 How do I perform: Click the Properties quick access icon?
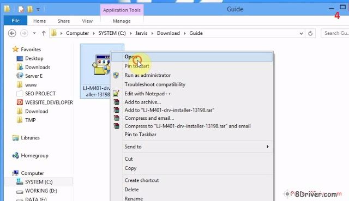[21, 9]
